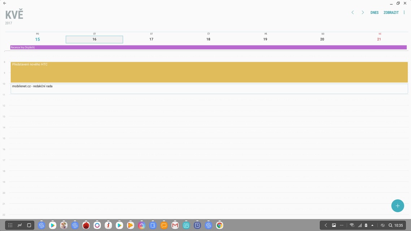Image resolution: width=411 pixels, height=231 pixels.
Task: Open the three-dot more options menu
Action: (404, 13)
